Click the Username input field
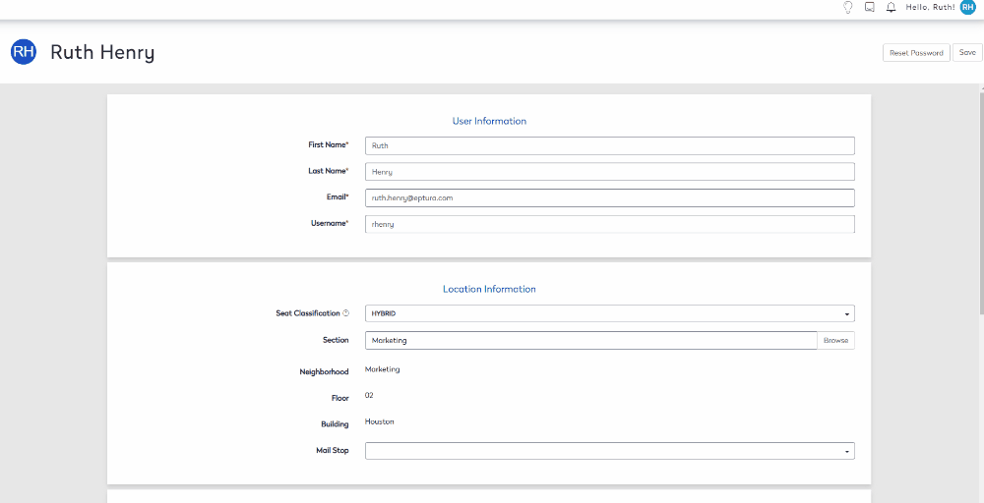 click(609, 224)
